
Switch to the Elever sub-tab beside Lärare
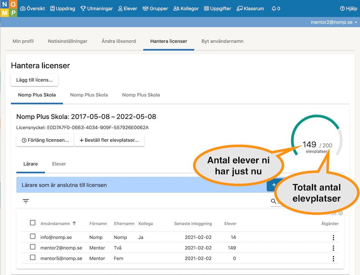tap(59, 164)
